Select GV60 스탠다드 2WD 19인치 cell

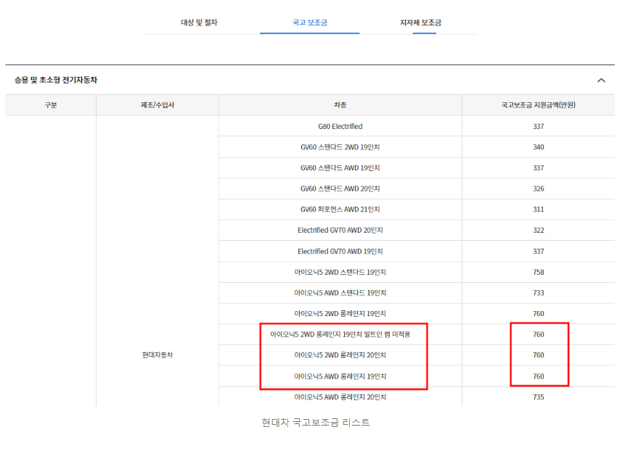click(340, 147)
